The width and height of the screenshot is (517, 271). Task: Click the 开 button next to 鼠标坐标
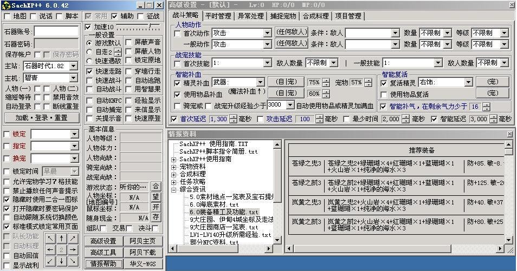[156, 207]
